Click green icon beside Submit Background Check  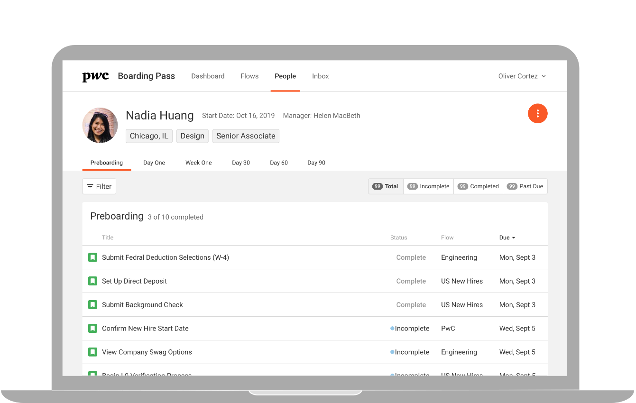coord(92,305)
